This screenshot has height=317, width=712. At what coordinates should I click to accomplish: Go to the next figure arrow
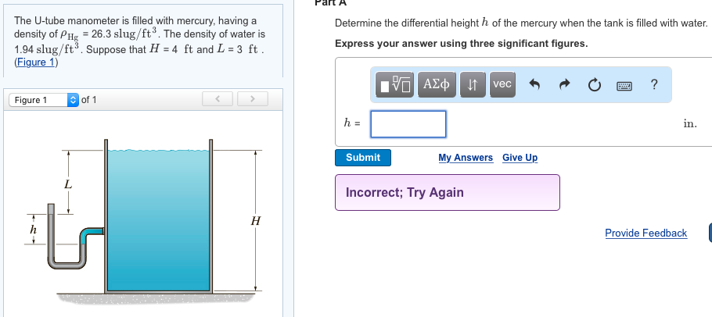251,100
